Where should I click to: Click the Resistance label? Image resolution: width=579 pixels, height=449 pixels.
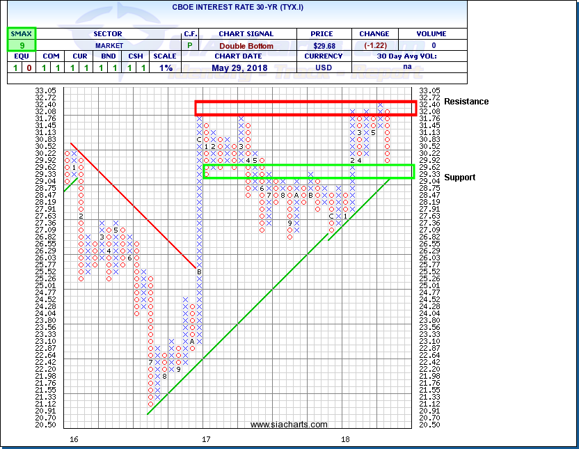click(x=466, y=102)
